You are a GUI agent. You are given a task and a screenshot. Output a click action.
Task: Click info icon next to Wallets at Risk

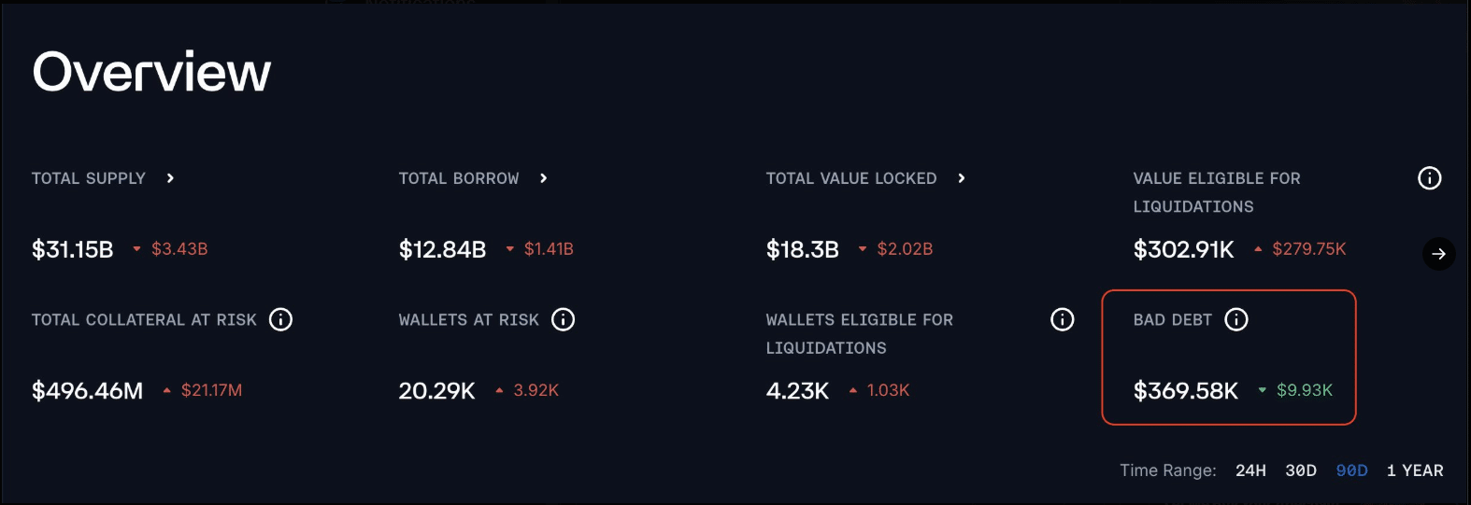point(563,320)
